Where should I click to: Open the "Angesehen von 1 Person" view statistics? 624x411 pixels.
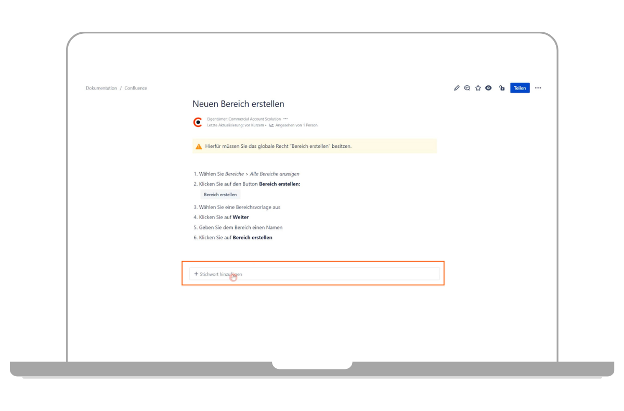point(296,125)
